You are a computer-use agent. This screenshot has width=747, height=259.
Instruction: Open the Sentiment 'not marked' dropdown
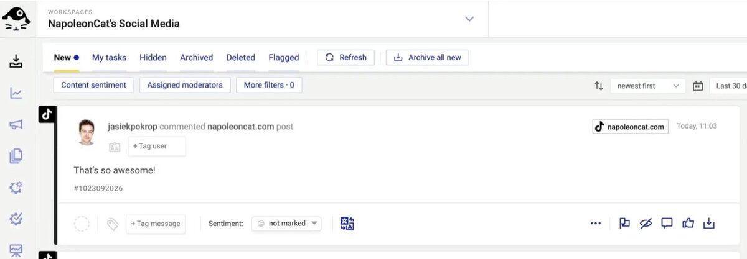point(286,224)
